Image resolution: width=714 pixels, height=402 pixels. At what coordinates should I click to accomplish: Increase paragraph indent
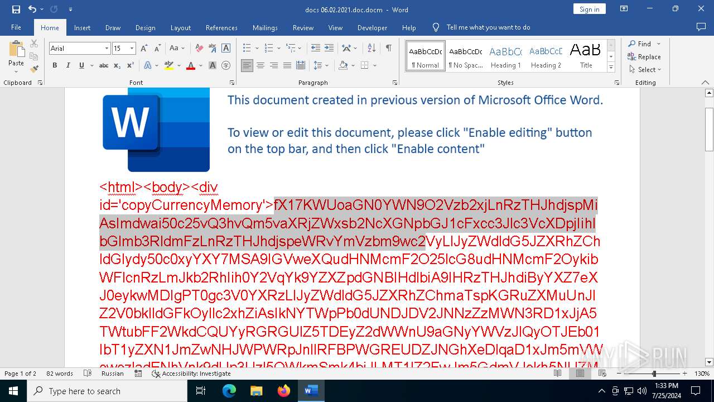point(329,49)
